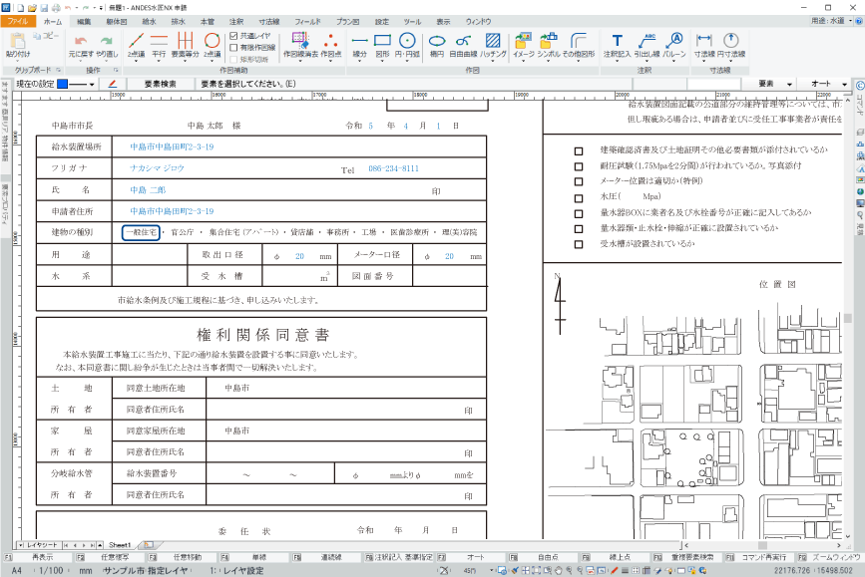Pick the 円・円弧 circle tool

click(407, 44)
